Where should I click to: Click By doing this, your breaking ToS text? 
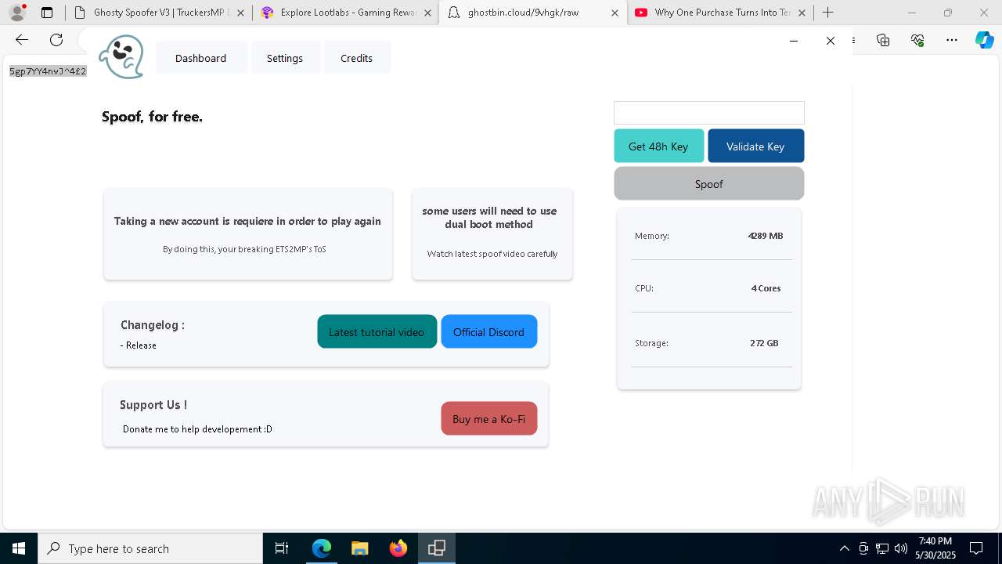click(x=244, y=249)
